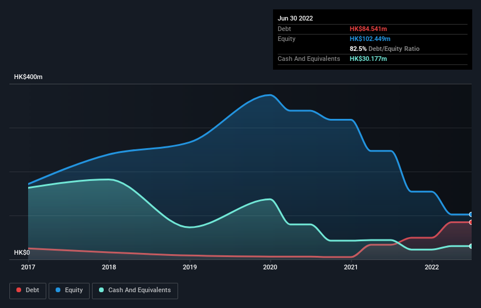Screen dimensions: 481x308
Task: Click the 2017 x-axis label
Action: click(x=28, y=267)
